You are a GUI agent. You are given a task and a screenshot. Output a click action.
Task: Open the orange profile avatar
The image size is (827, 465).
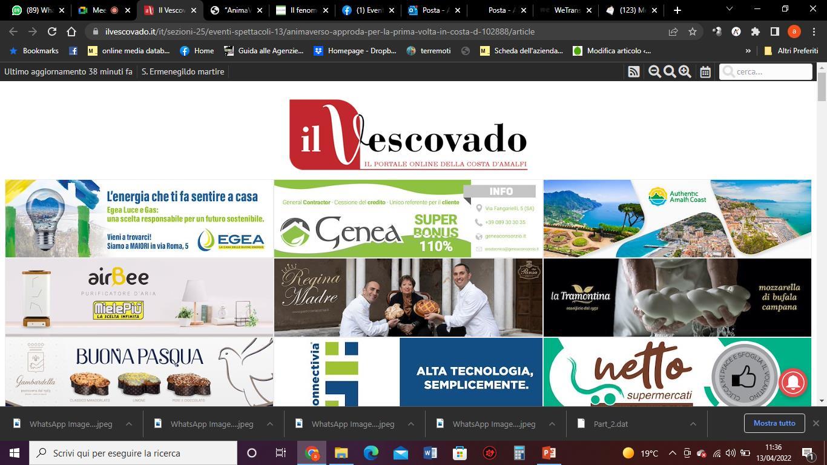(x=794, y=31)
